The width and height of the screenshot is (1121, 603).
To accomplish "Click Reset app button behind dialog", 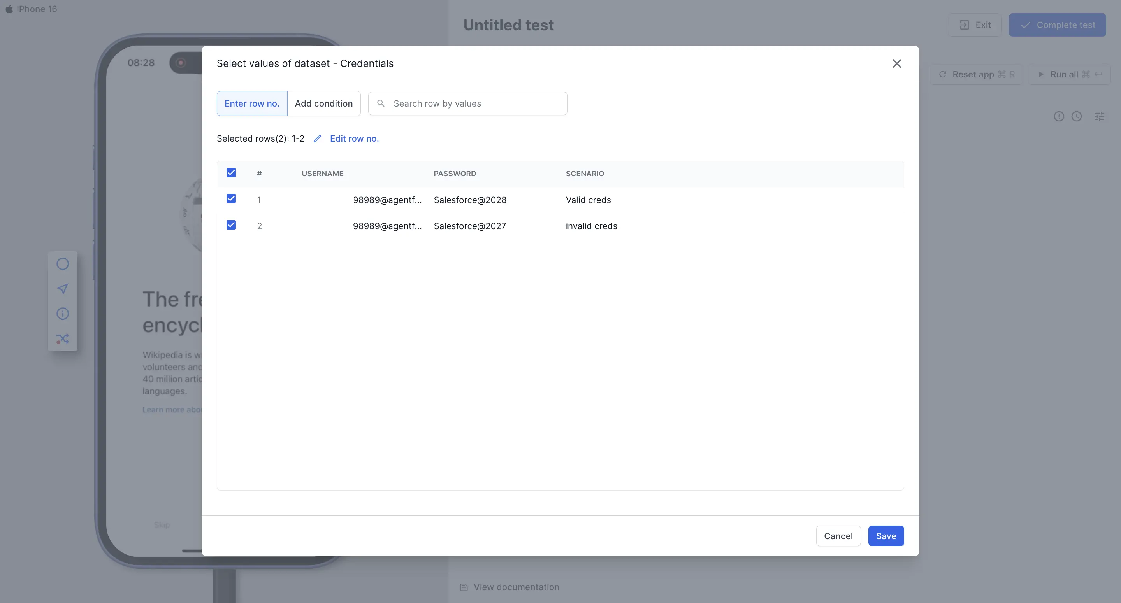I will tap(976, 74).
